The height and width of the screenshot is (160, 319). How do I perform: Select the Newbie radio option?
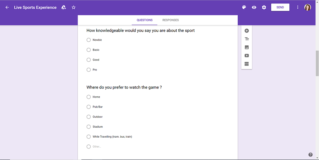point(89,40)
